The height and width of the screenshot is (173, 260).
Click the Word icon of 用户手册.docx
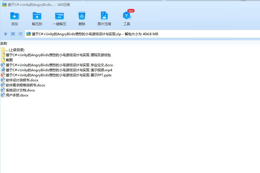tap(3, 95)
